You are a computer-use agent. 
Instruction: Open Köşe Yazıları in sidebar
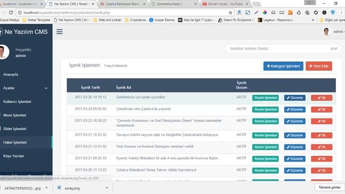click(x=13, y=156)
